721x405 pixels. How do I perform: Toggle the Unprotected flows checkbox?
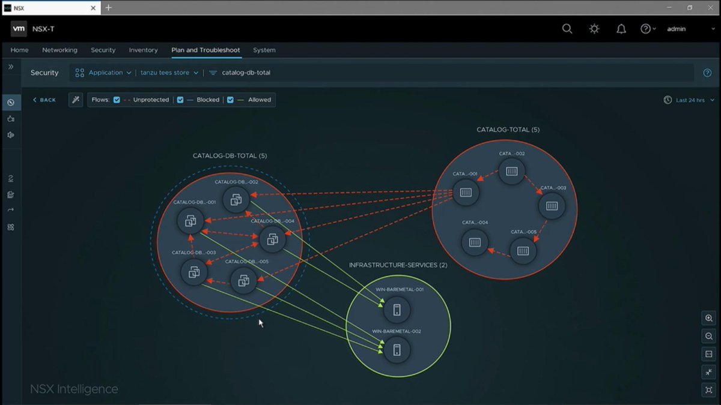point(117,100)
